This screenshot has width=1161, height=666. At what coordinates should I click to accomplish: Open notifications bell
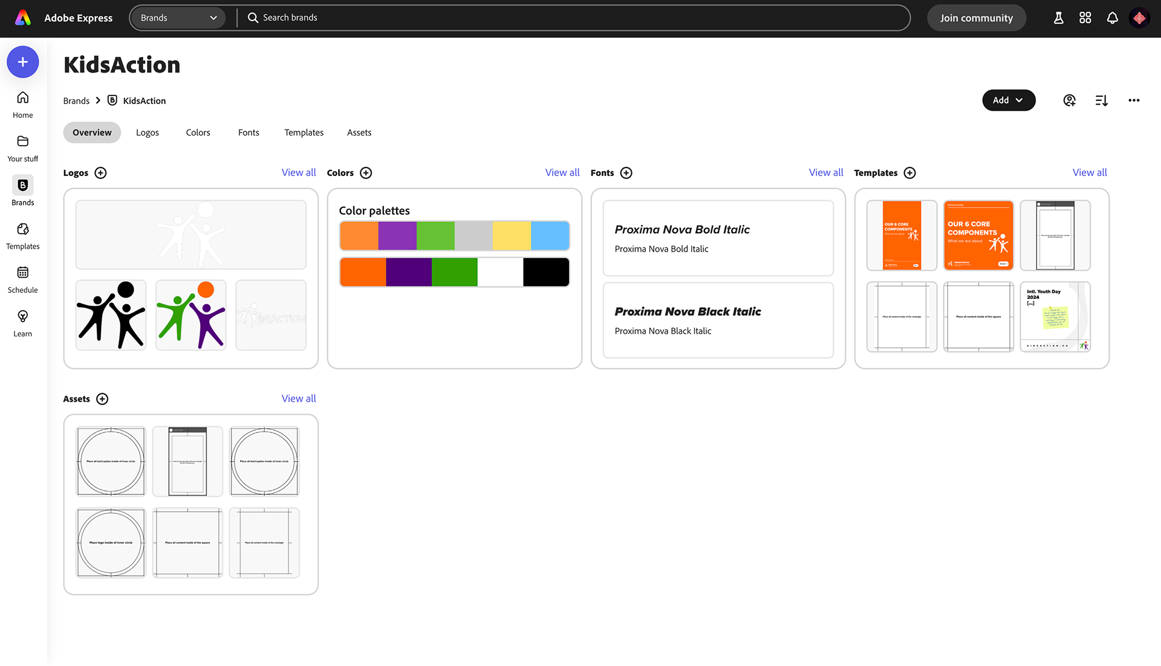(1112, 18)
